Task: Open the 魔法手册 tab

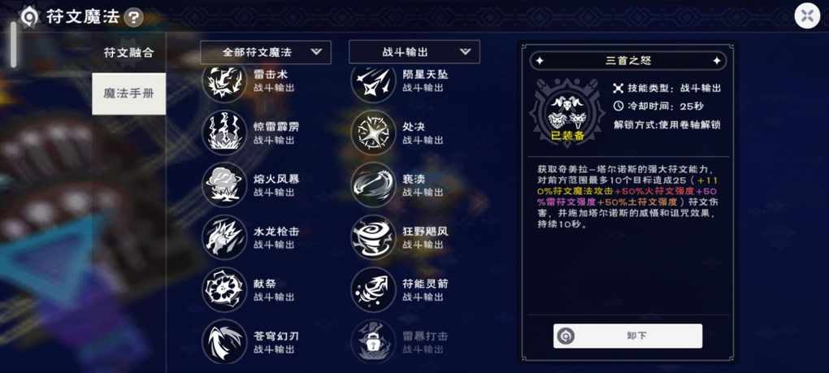Action: [x=128, y=93]
